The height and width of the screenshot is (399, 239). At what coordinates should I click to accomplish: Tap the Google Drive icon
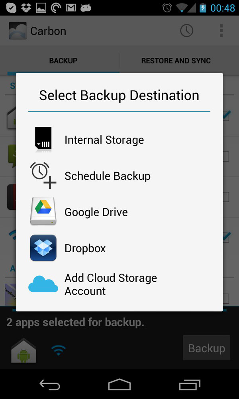(43, 211)
